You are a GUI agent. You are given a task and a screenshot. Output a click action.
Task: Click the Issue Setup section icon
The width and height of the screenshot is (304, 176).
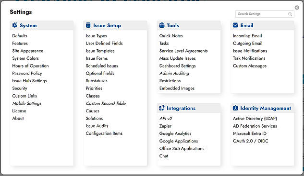(x=88, y=25)
